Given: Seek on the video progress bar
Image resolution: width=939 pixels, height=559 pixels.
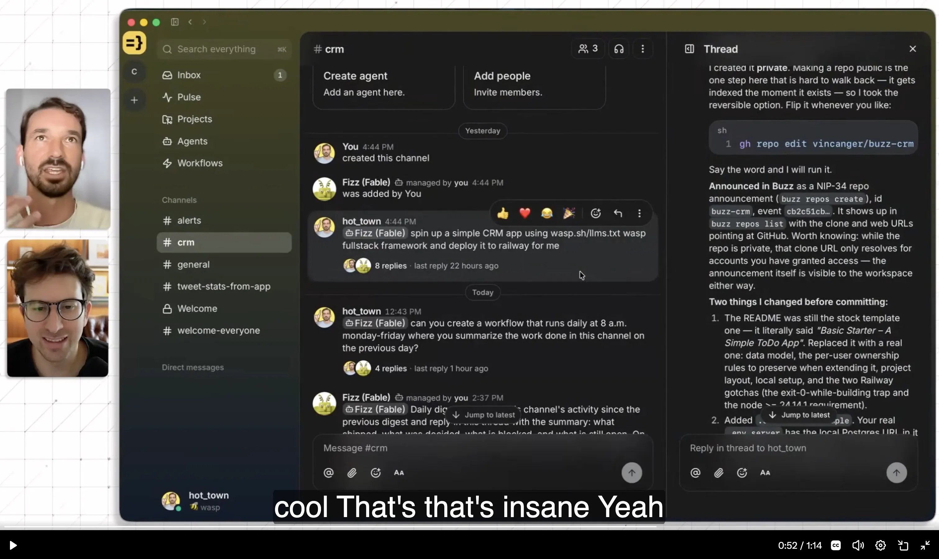Looking at the screenshot, I should 469,527.
